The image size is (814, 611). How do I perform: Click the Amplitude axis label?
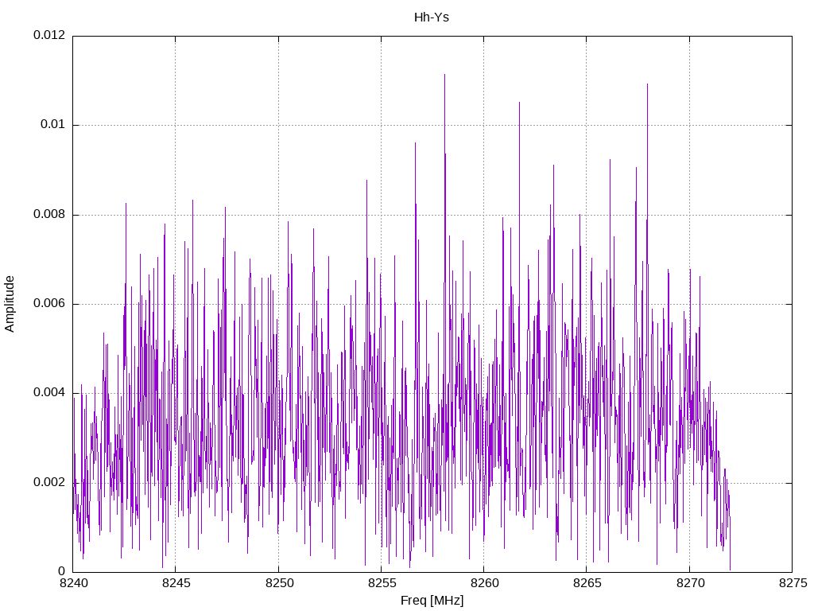click(10, 304)
